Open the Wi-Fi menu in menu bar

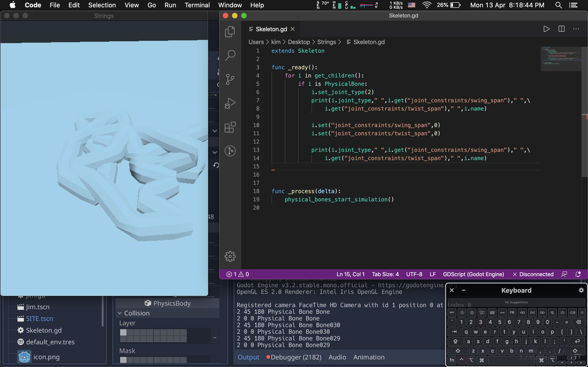click(427, 5)
